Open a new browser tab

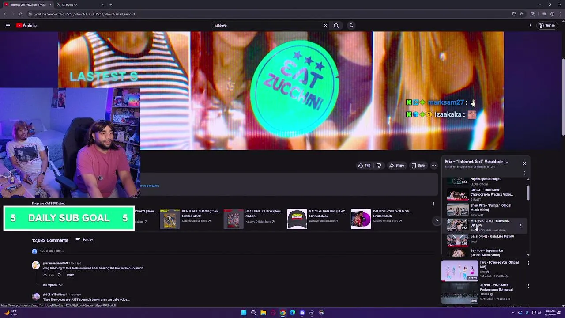click(111, 4)
